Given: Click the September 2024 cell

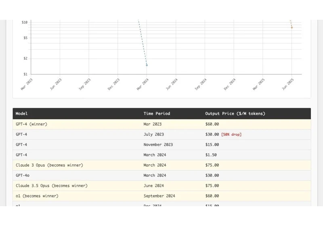Looking at the screenshot, I should click(159, 196).
